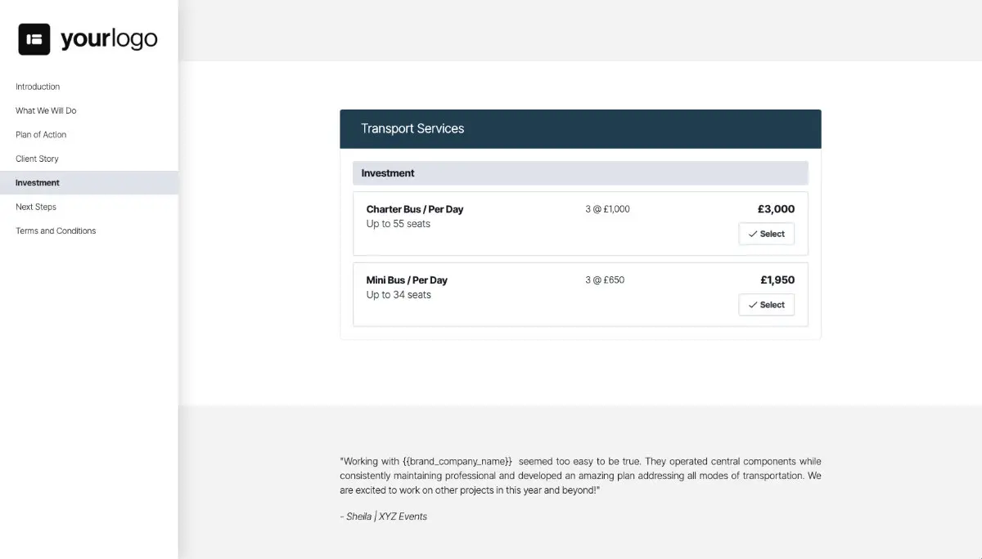Click the checkmark icon on Mini Bus Select button
This screenshot has height=559, width=982.
[755, 305]
